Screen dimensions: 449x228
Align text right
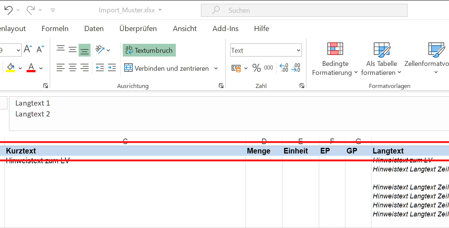[x=85, y=68]
